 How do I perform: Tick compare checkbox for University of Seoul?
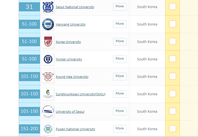(x=172, y=111)
